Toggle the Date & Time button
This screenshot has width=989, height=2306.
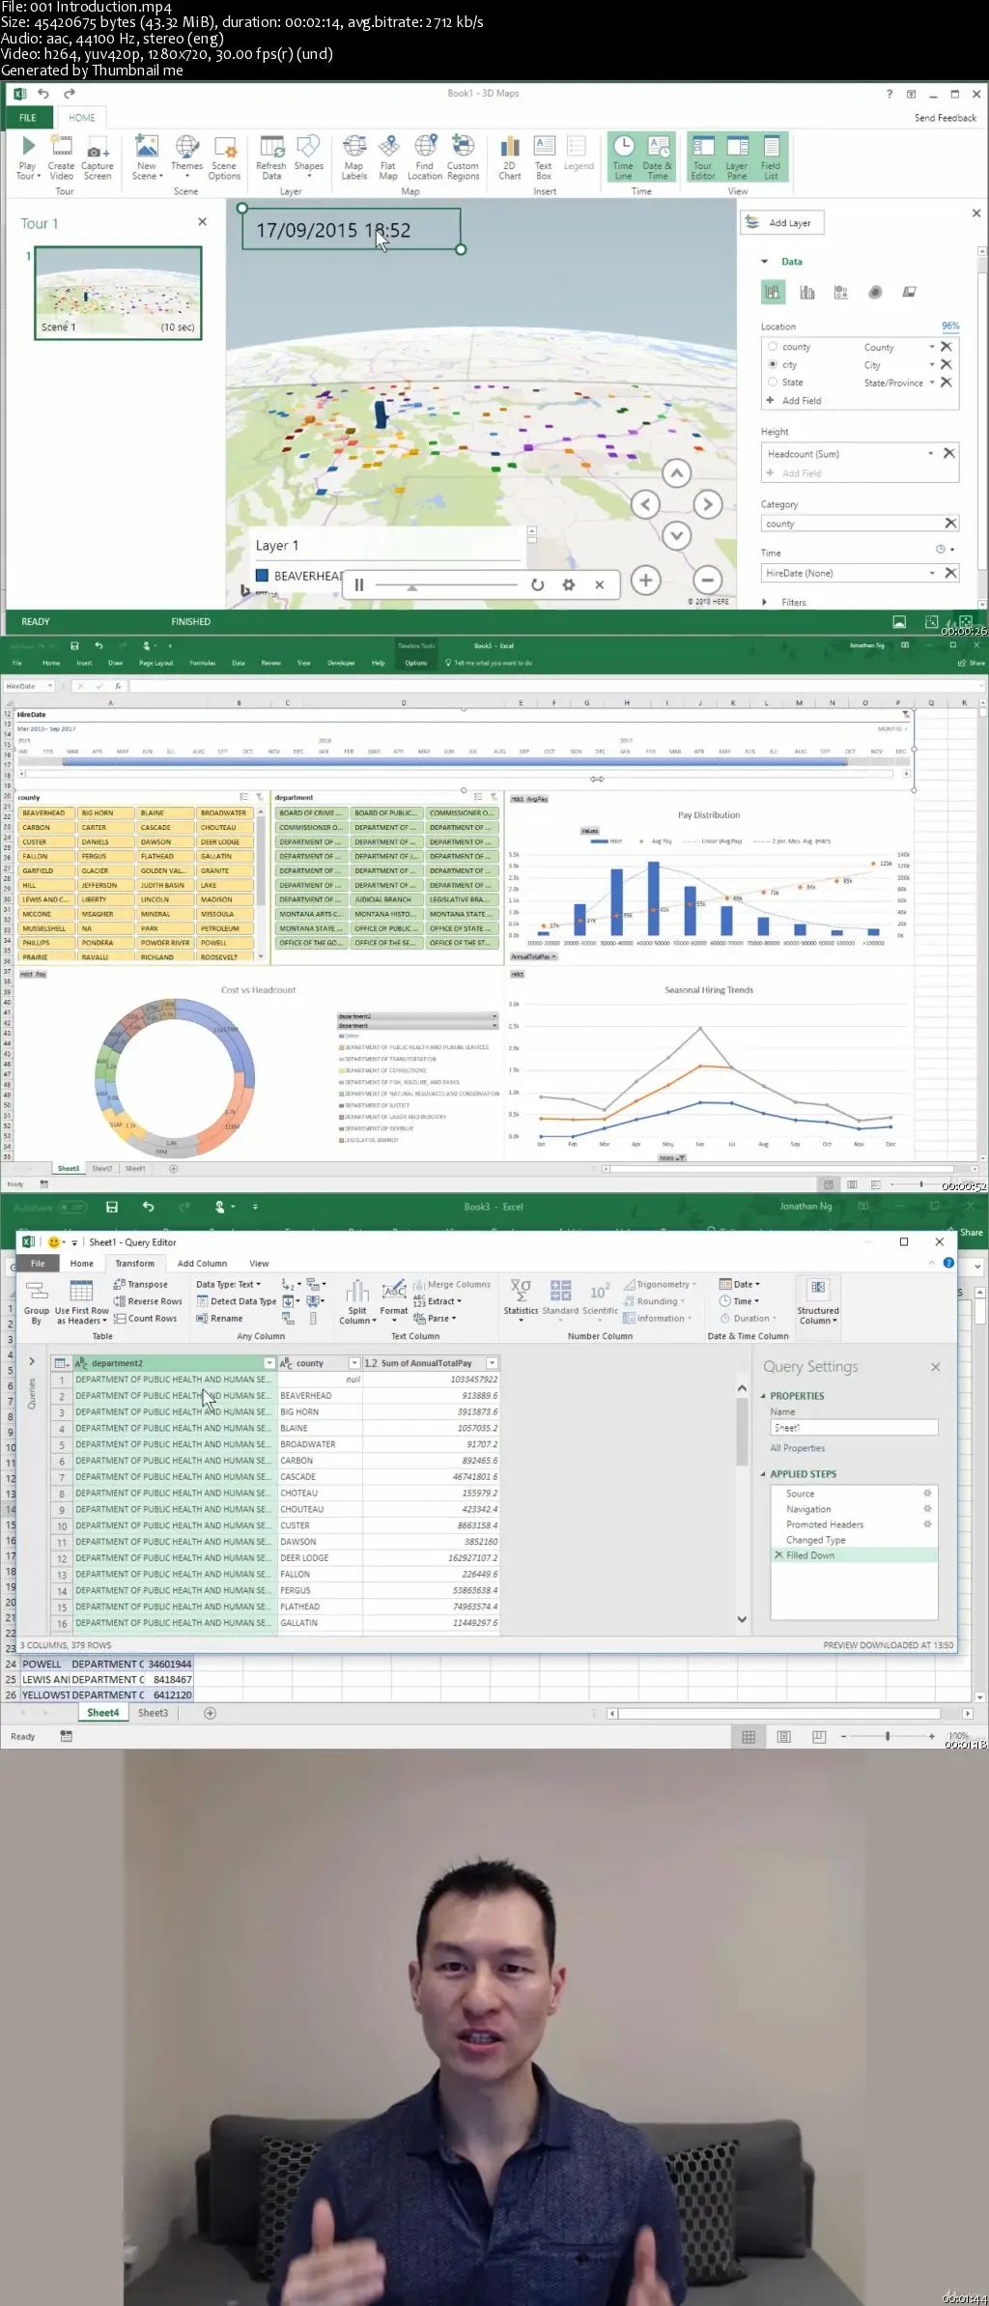(x=658, y=157)
